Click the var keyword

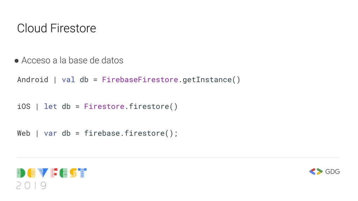50,133
